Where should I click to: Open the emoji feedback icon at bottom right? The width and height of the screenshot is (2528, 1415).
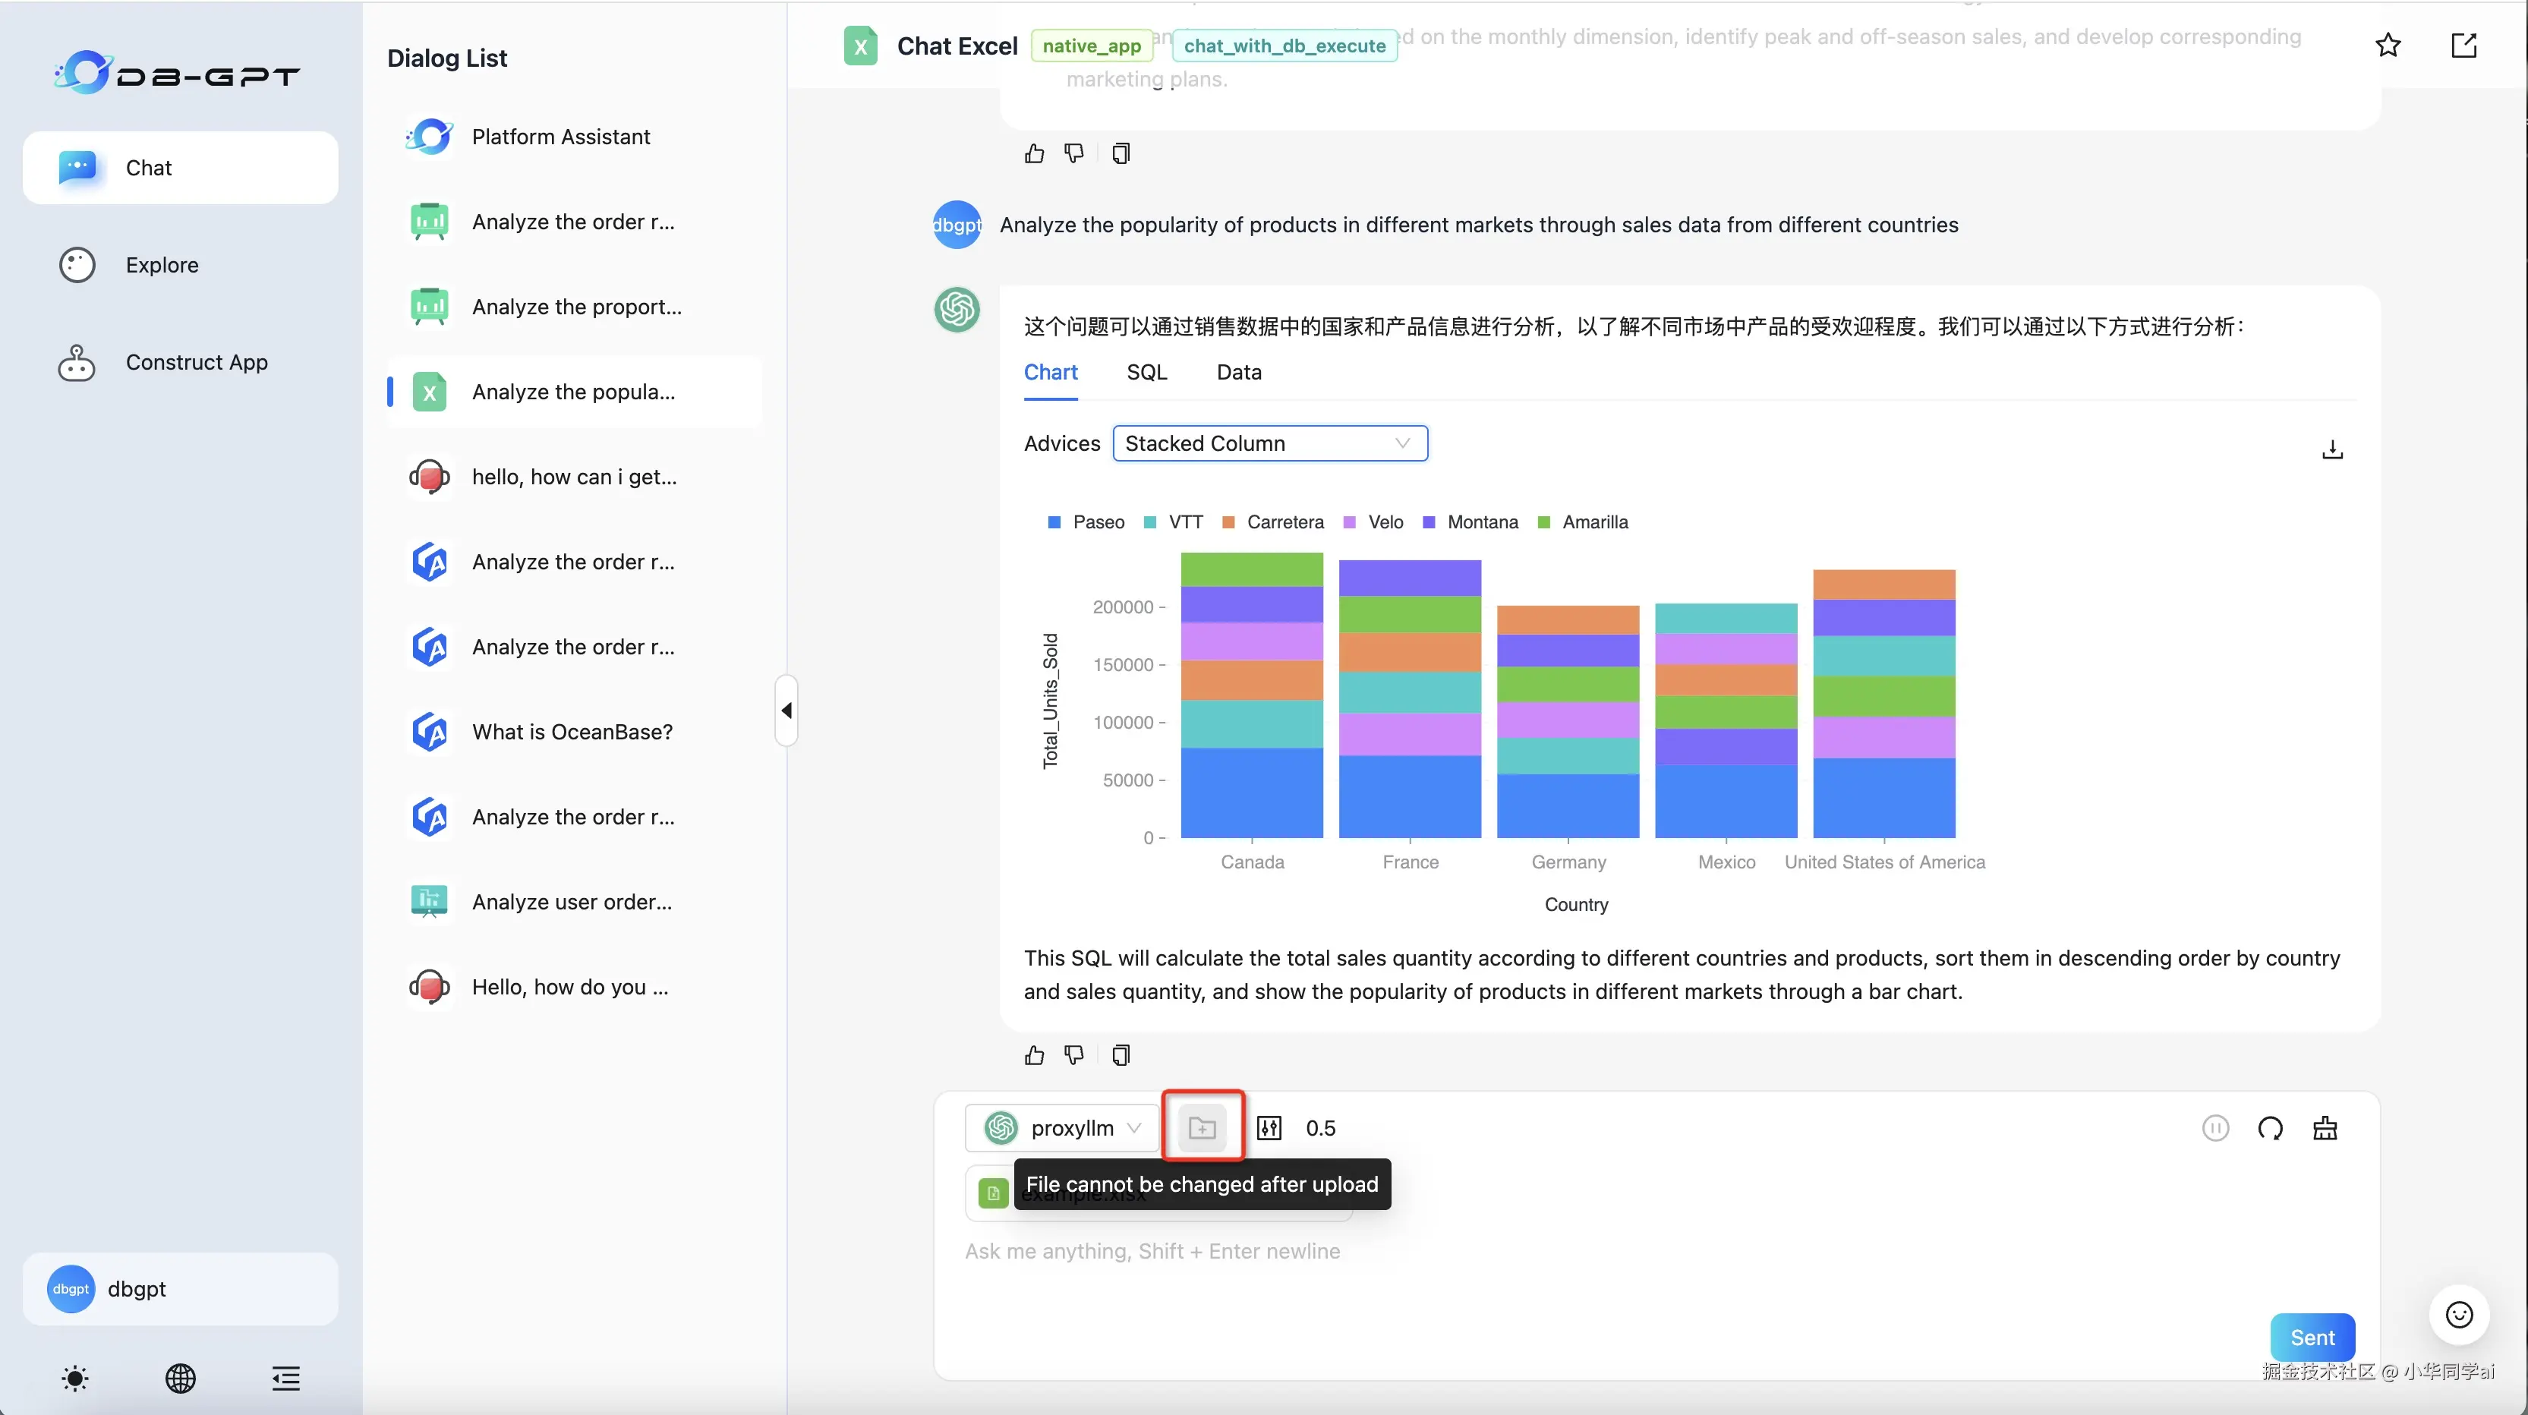[2458, 1315]
